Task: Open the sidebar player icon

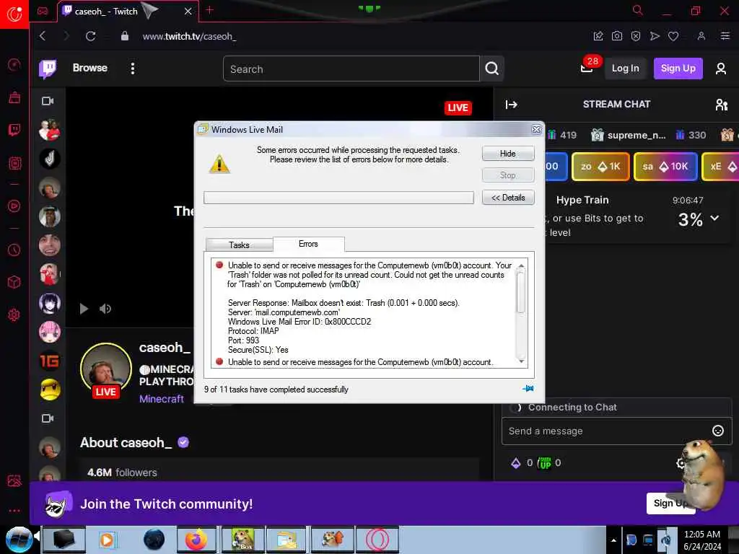Action: tap(14, 206)
